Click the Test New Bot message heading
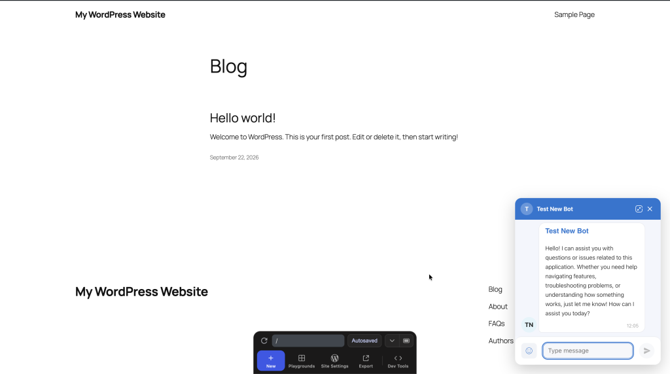Viewport: 670px width, 374px height. (x=567, y=231)
